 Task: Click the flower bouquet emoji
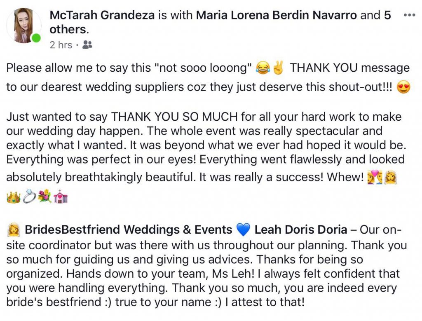click(45, 198)
